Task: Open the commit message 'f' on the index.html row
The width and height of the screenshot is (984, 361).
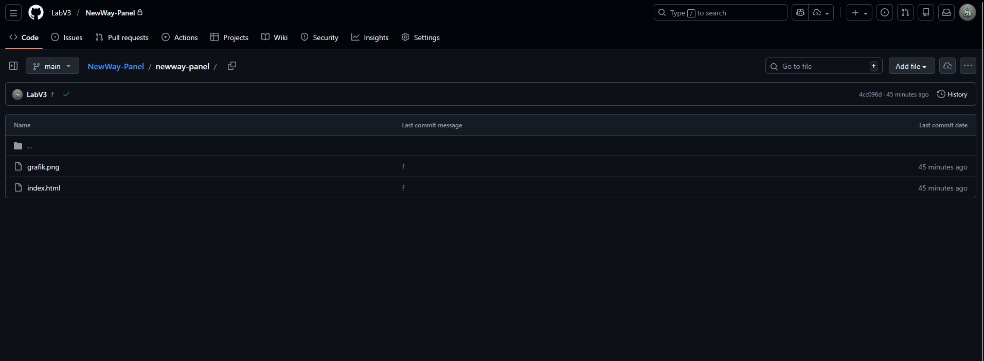Action: (403, 188)
